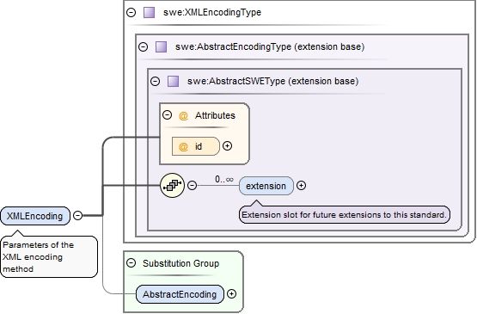Click the swe:AbstractSWEType purple type icon

click(x=173, y=82)
